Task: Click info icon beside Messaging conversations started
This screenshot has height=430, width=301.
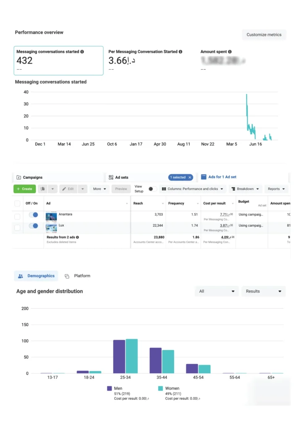Action: [x=82, y=52]
